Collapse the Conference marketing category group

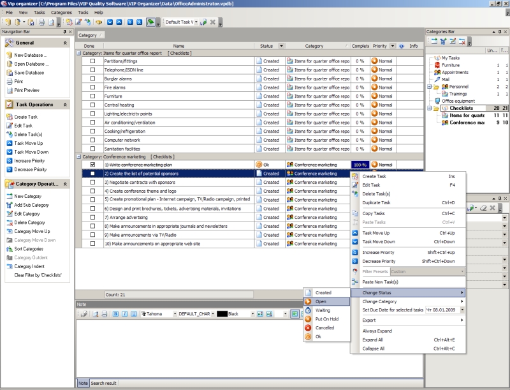click(78, 156)
